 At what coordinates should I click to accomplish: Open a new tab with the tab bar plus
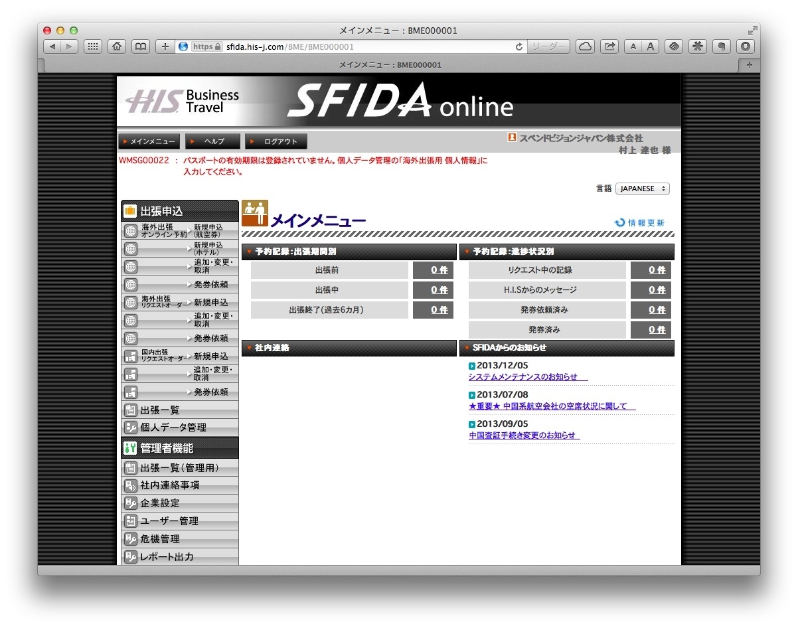(x=749, y=65)
